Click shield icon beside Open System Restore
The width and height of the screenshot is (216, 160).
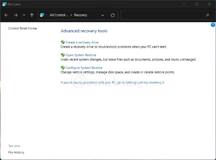pos(63,55)
